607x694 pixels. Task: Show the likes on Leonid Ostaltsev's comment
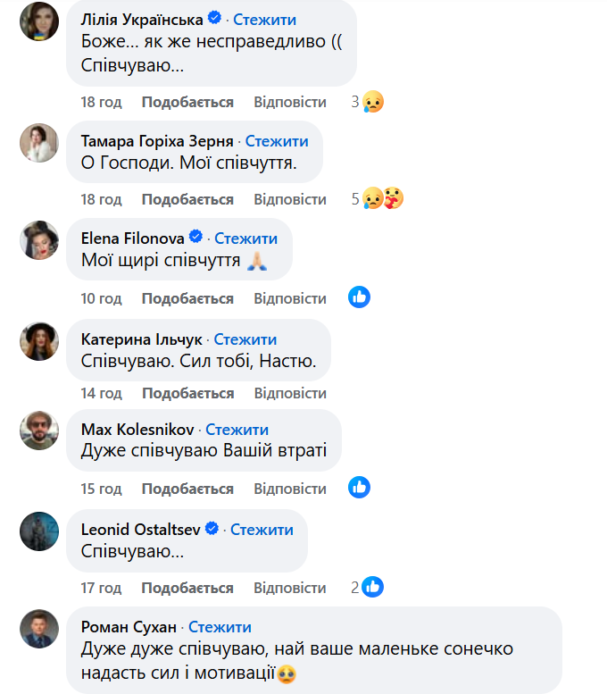[373, 587]
